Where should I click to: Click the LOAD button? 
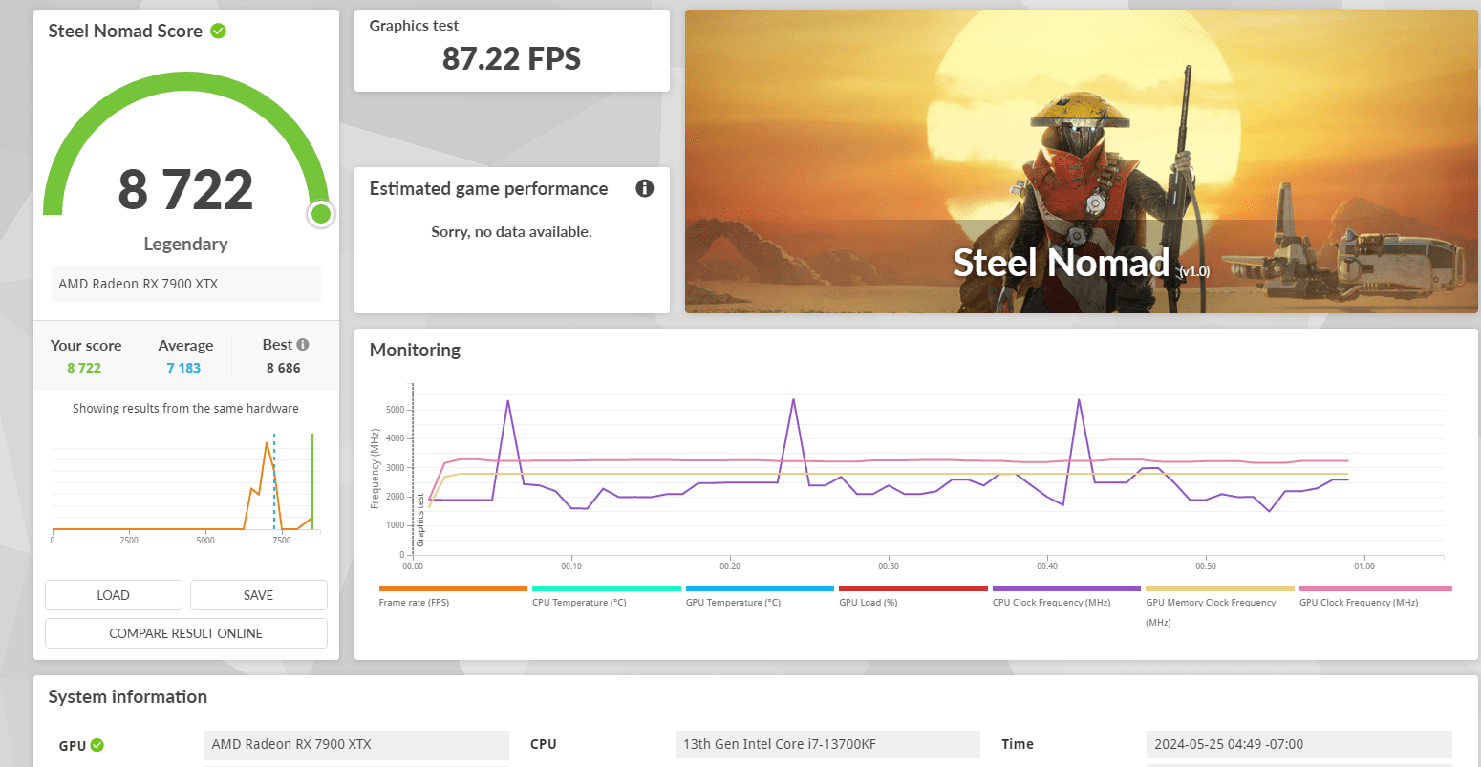(113, 595)
